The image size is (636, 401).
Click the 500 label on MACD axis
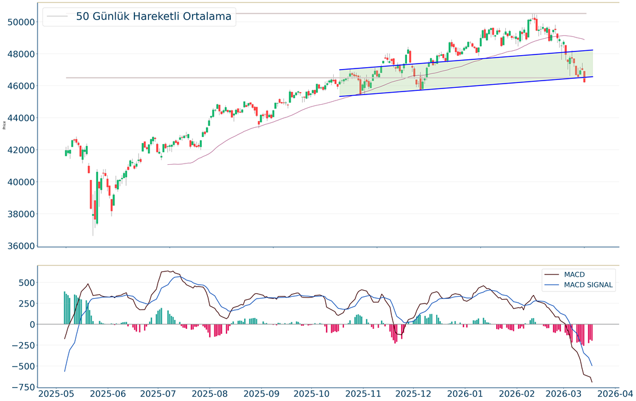(x=26, y=282)
